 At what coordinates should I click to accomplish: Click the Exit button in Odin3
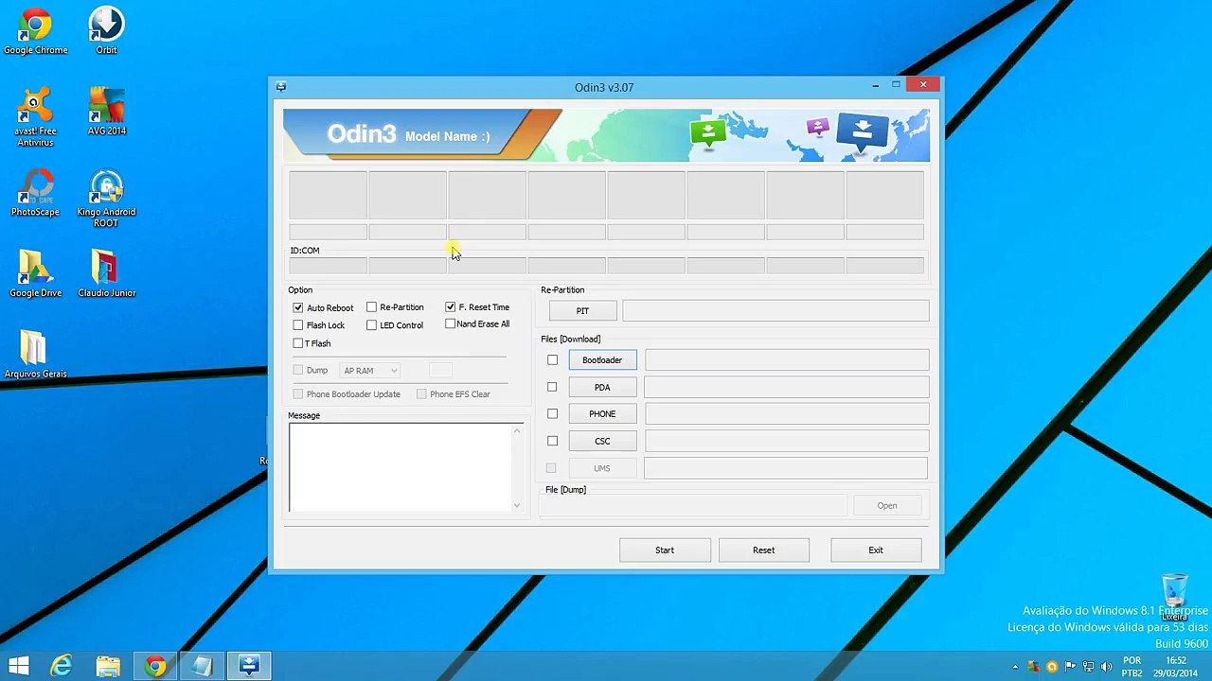click(x=876, y=550)
